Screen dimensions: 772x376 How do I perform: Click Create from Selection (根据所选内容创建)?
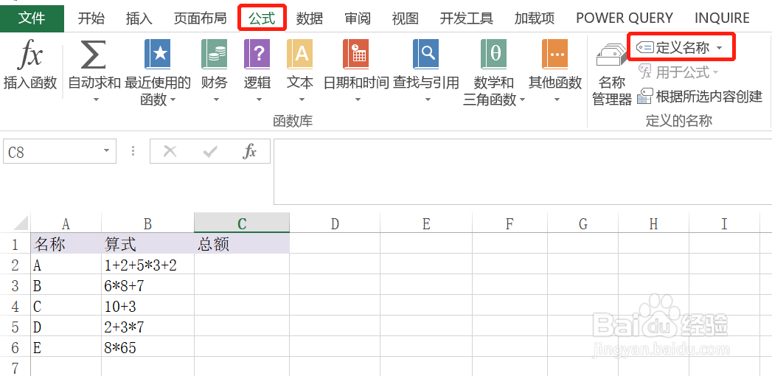[700, 97]
